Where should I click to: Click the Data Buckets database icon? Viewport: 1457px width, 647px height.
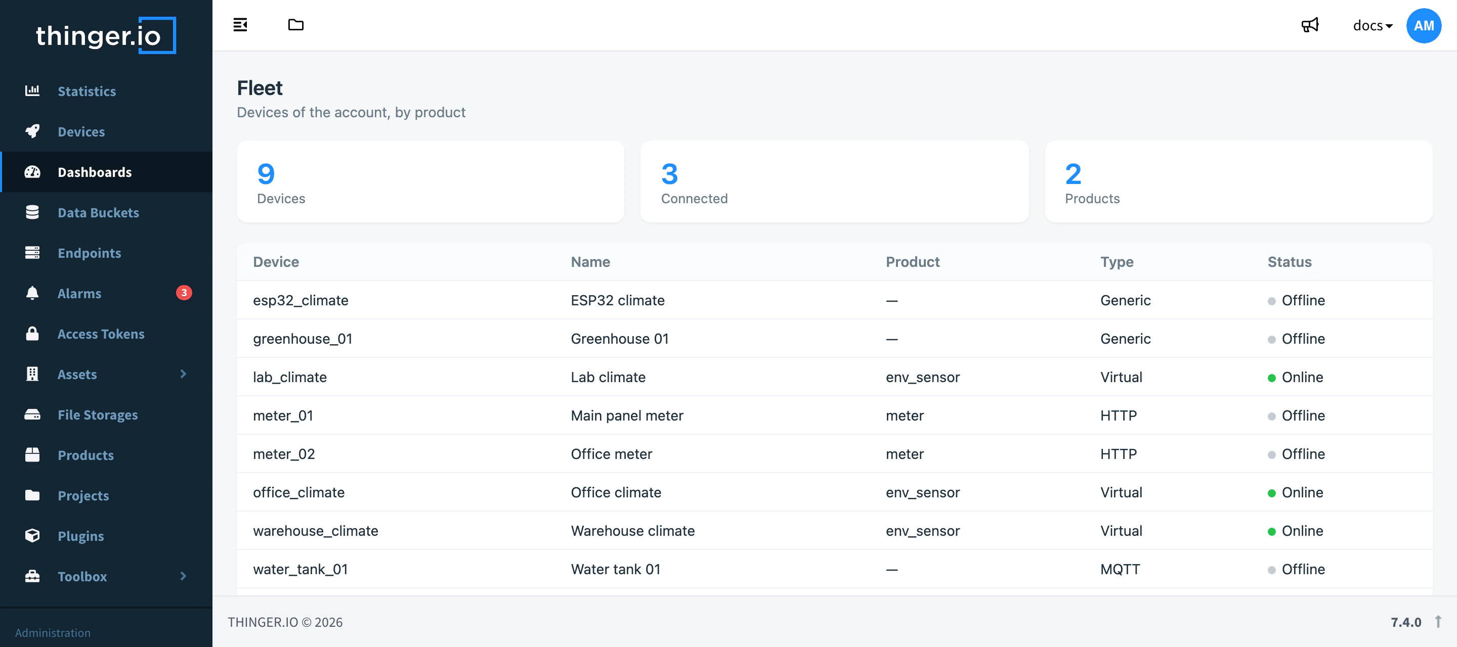point(32,212)
